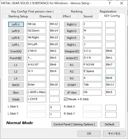
Task: Focus the L-Ctrl B key field
Action: (x=36, y=99)
